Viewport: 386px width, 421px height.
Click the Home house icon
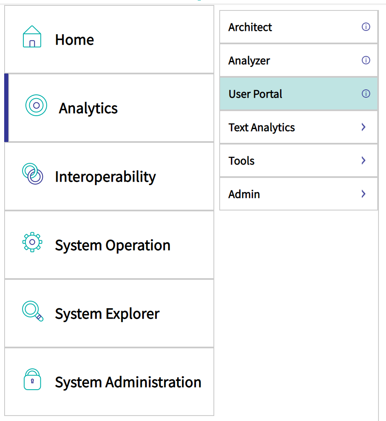pyautogui.click(x=32, y=36)
